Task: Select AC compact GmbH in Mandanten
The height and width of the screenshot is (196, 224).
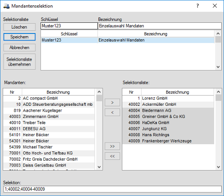Action: coord(49,98)
